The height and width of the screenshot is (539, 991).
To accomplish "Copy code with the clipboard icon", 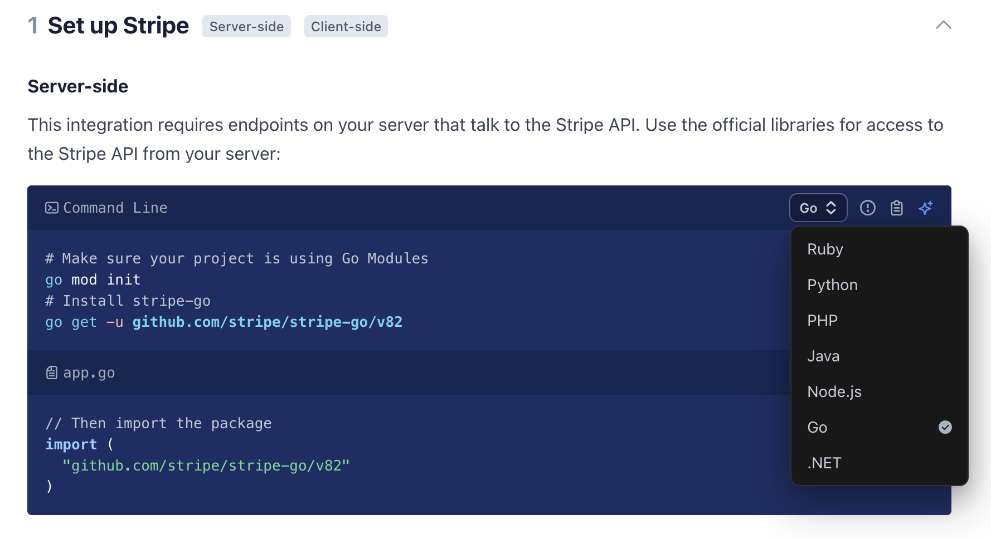I will point(896,208).
